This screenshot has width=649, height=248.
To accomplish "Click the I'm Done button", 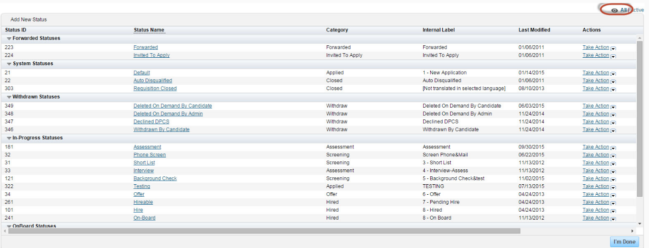I will click(x=624, y=242).
